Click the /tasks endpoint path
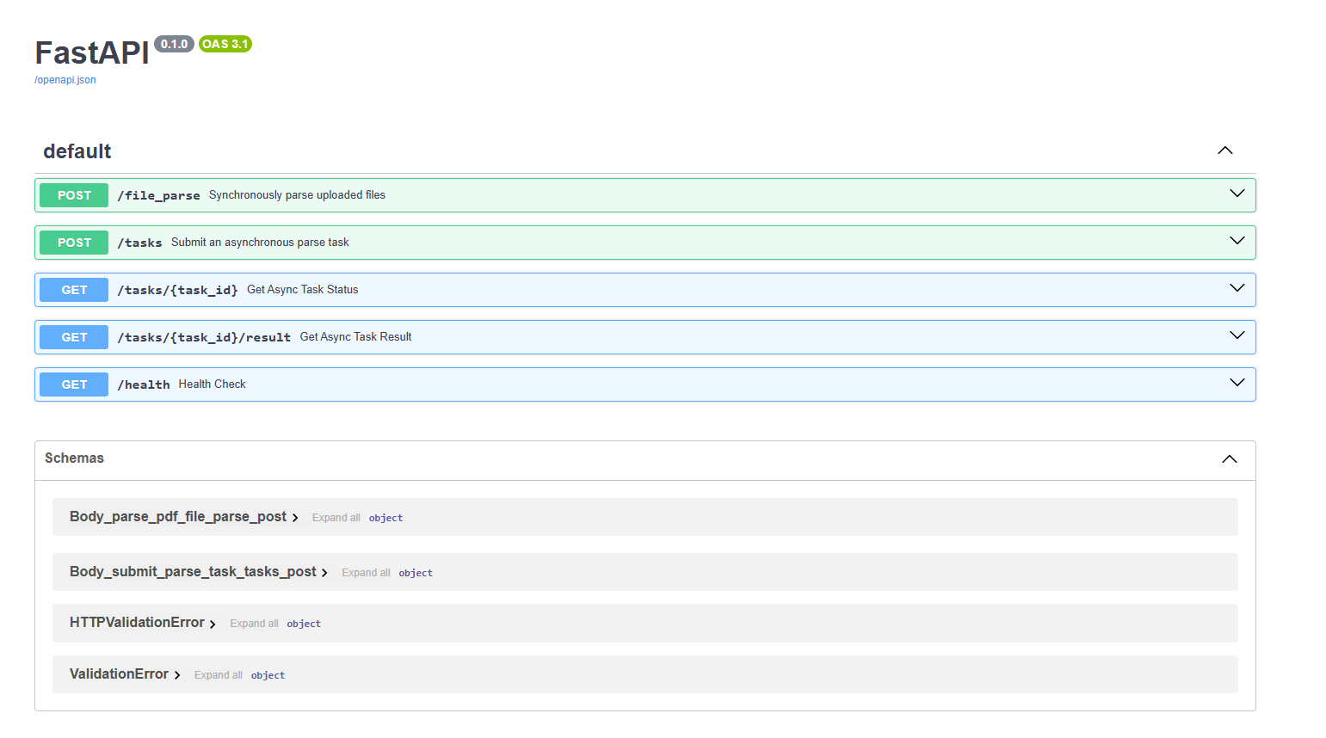1326x738 pixels. (x=139, y=243)
